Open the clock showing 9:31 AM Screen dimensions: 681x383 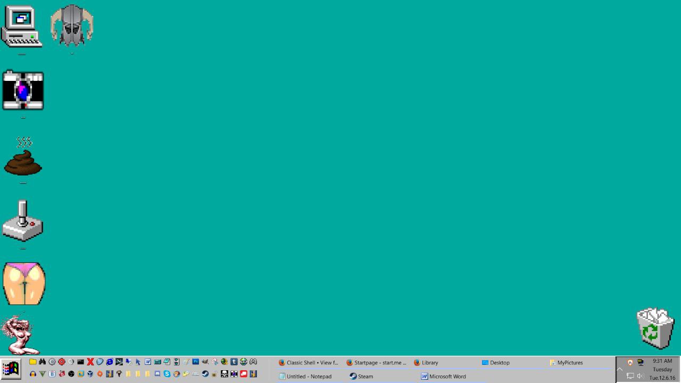(662, 369)
